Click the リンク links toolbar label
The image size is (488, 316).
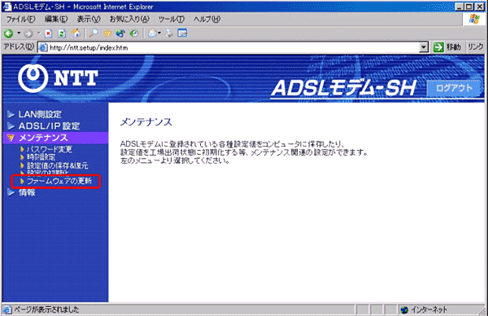(x=476, y=47)
